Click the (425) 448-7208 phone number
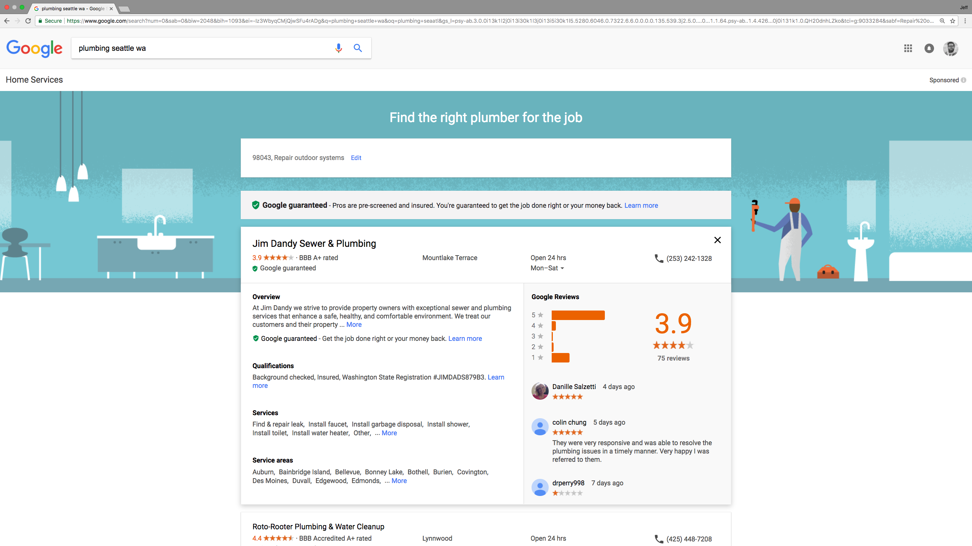Viewport: 972px width, 546px height. click(x=689, y=539)
